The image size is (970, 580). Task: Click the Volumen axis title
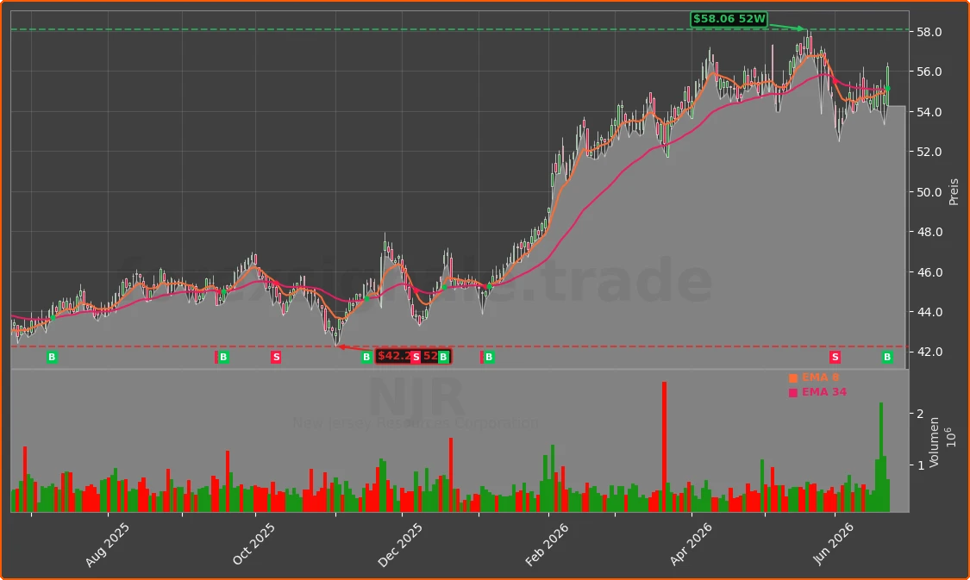(934, 442)
